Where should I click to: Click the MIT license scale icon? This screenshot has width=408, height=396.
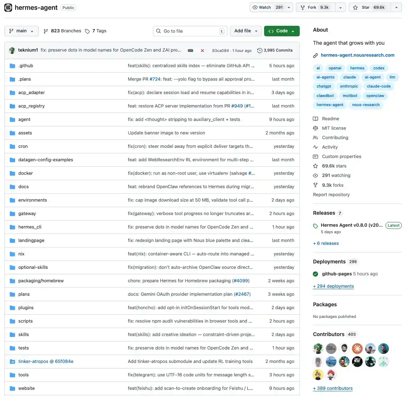315,128
